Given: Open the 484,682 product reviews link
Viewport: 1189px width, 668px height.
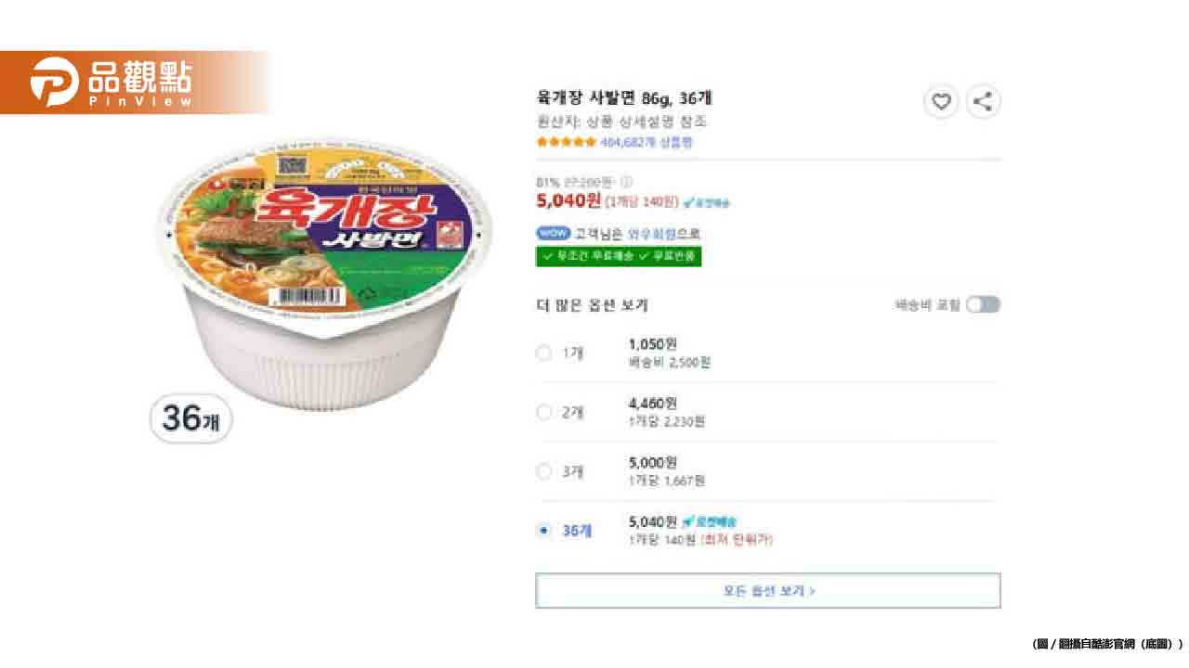Looking at the screenshot, I should point(647,143).
